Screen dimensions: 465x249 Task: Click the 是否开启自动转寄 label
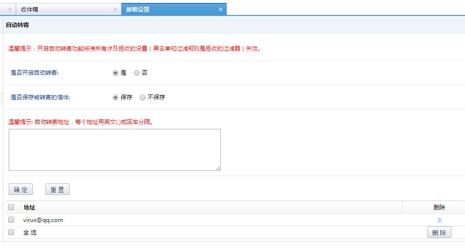point(34,73)
